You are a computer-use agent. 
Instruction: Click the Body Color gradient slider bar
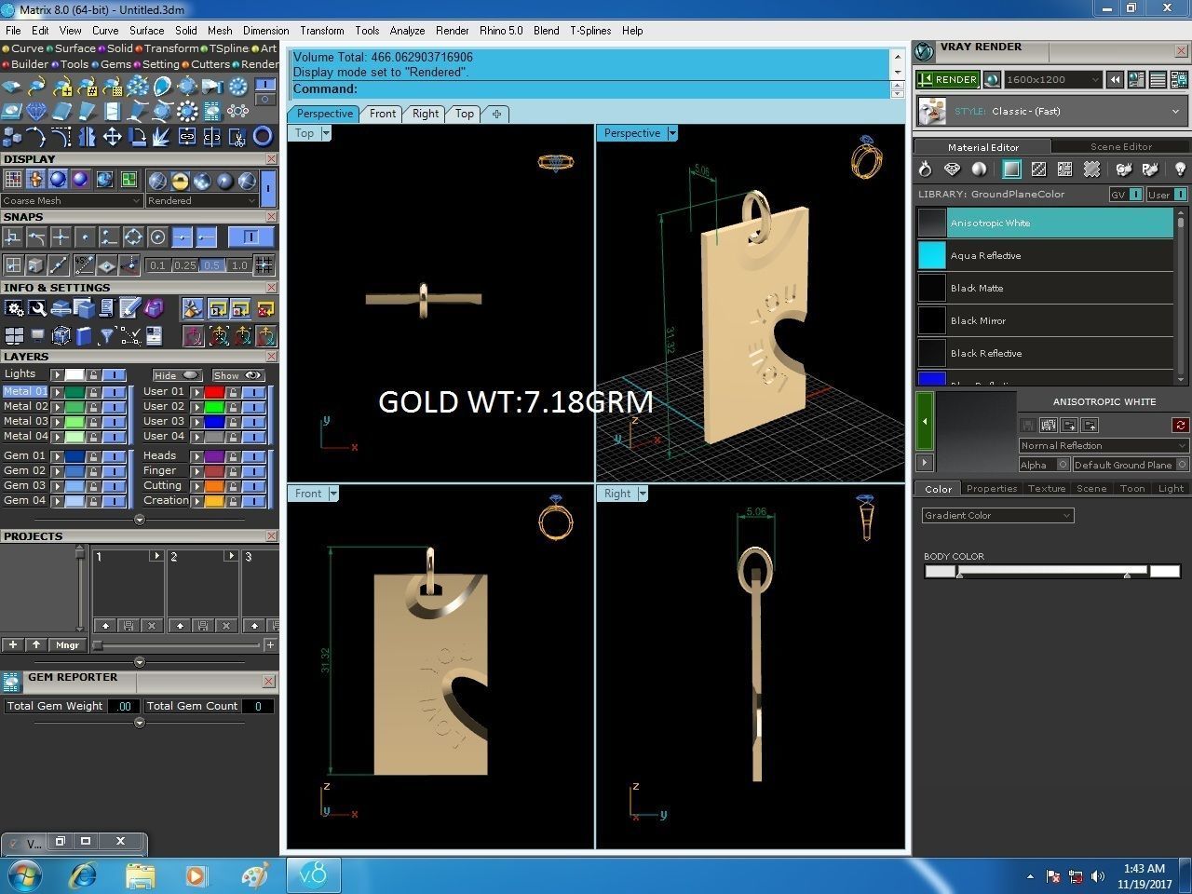pos(1052,572)
